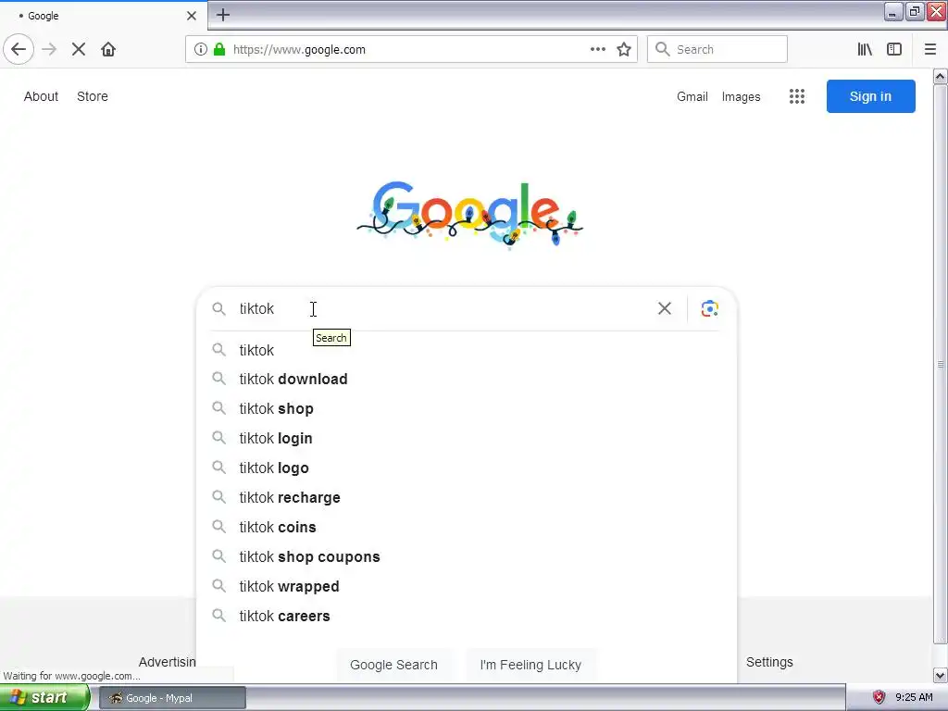Screen dimensions: 948x711
Task: Click the magnifier icon in search box
Action: 218,309
